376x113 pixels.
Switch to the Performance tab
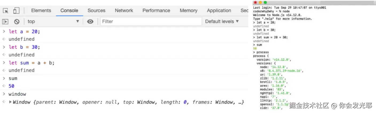[156, 11]
